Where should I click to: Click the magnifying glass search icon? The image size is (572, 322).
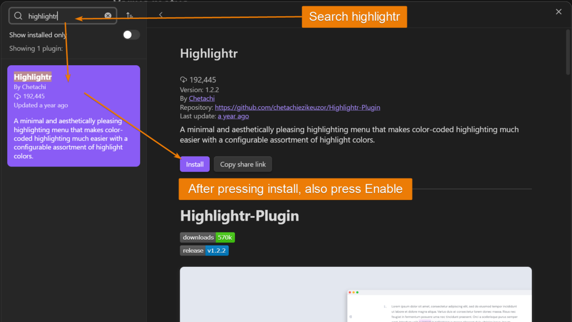18,15
